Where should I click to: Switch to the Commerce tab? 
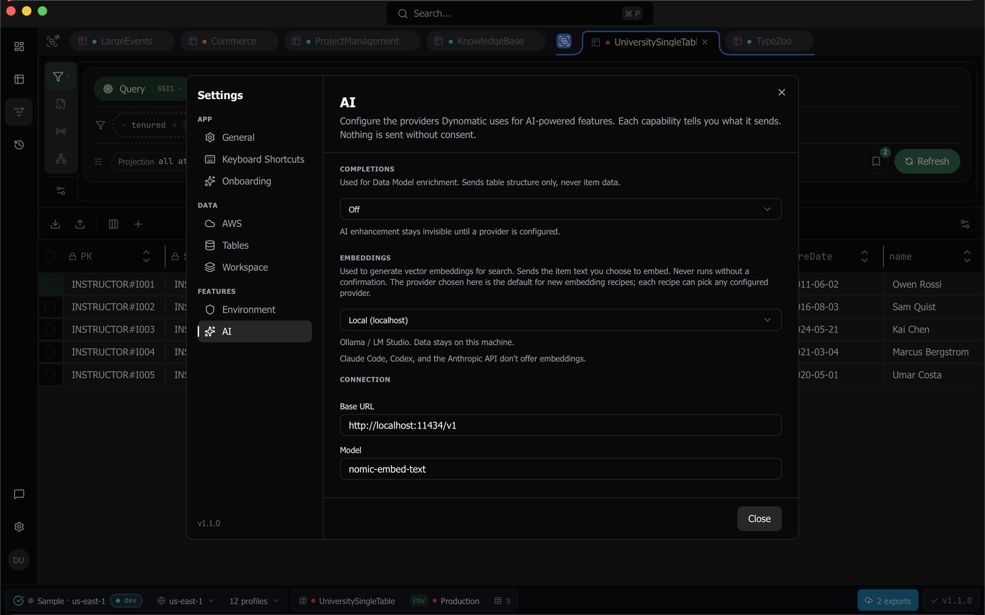point(228,41)
